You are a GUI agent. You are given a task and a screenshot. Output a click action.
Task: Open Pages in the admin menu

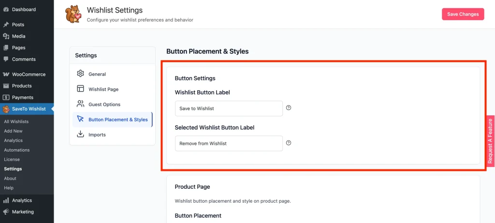tap(27, 48)
